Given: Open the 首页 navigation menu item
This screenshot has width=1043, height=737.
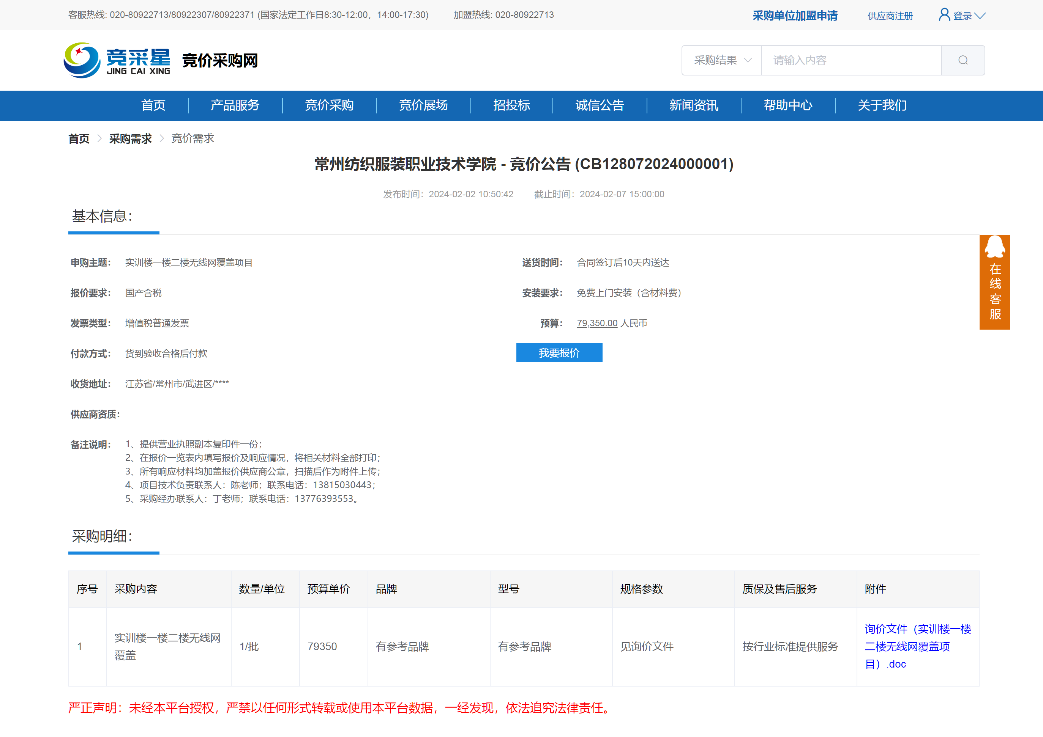Looking at the screenshot, I should pyautogui.click(x=153, y=105).
